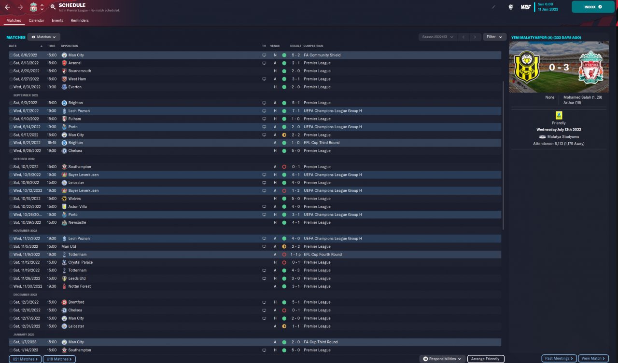
Task: Click the Man City badge on 8/6/2022
Action: [x=64, y=55]
